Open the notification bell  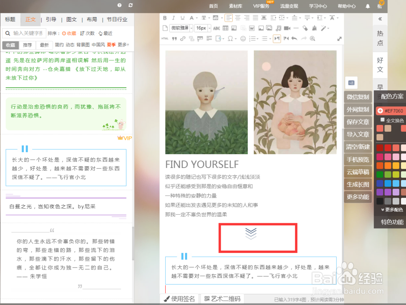pos(368,6)
